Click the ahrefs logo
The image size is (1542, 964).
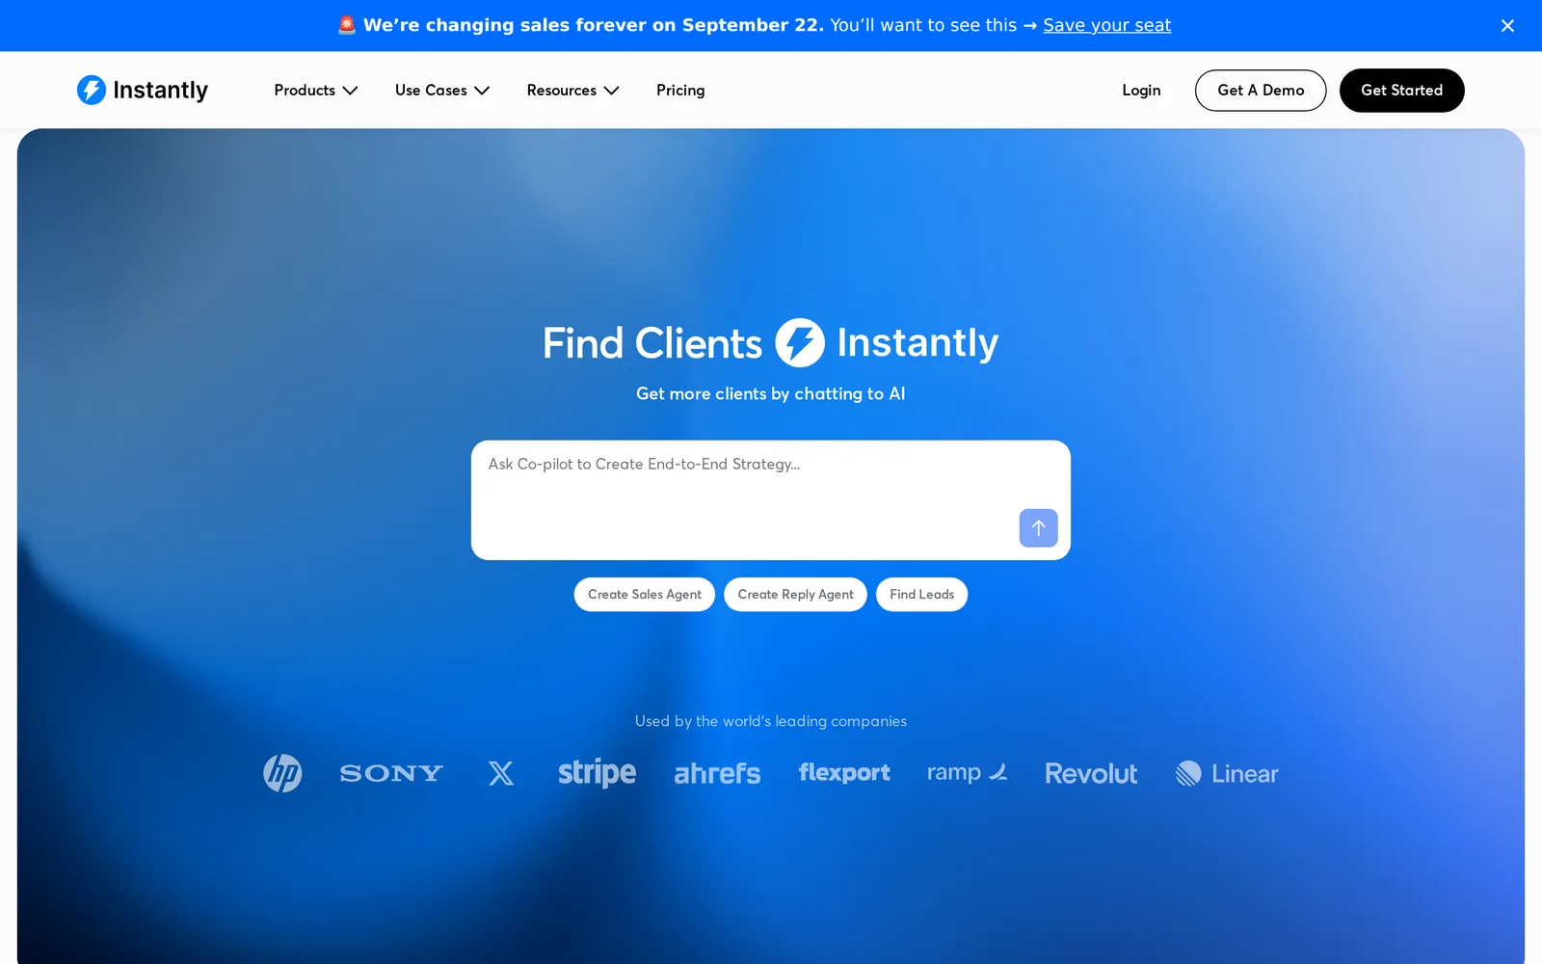point(717,773)
